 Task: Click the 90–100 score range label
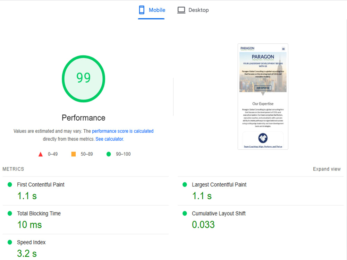[x=123, y=154]
